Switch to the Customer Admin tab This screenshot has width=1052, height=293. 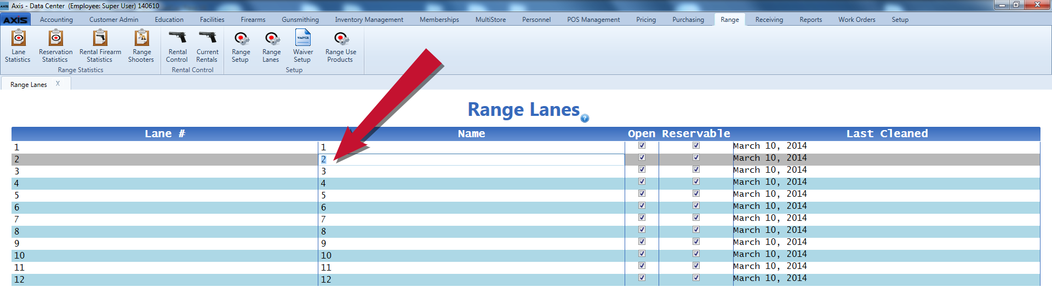point(114,20)
